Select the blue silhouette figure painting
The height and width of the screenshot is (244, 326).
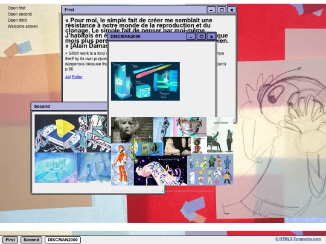click(94, 168)
